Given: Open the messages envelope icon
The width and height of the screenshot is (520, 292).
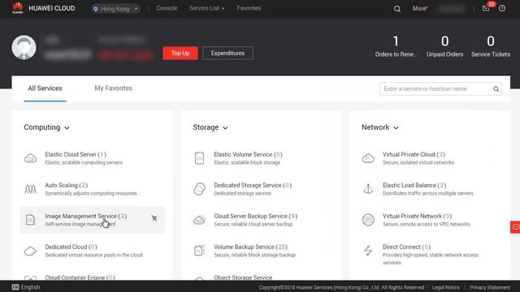Looking at the screenshot, I should 486,9.
